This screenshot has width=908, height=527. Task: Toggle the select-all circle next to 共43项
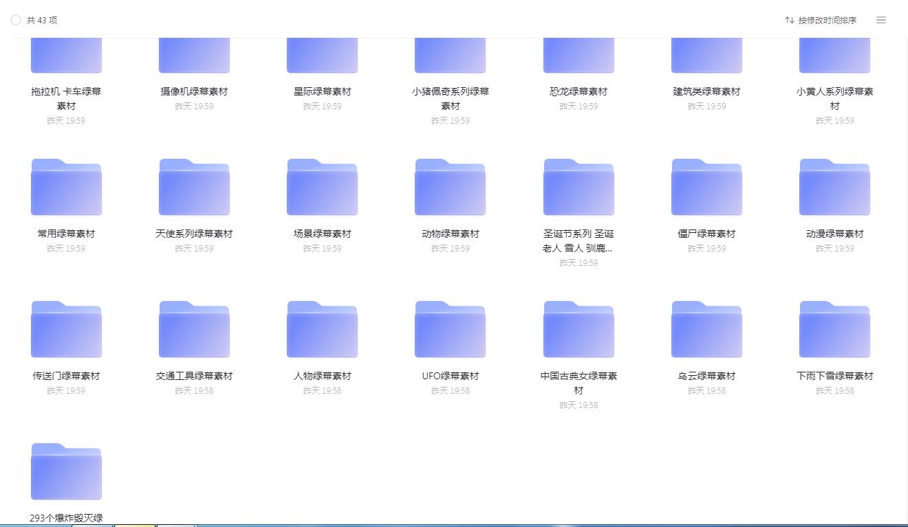pos(15,20)
